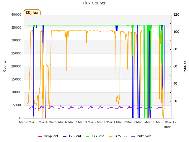Click the 10000 y-axis tick label
The width and height of the screenshot is (189, 142).
(x=16, y=92)
